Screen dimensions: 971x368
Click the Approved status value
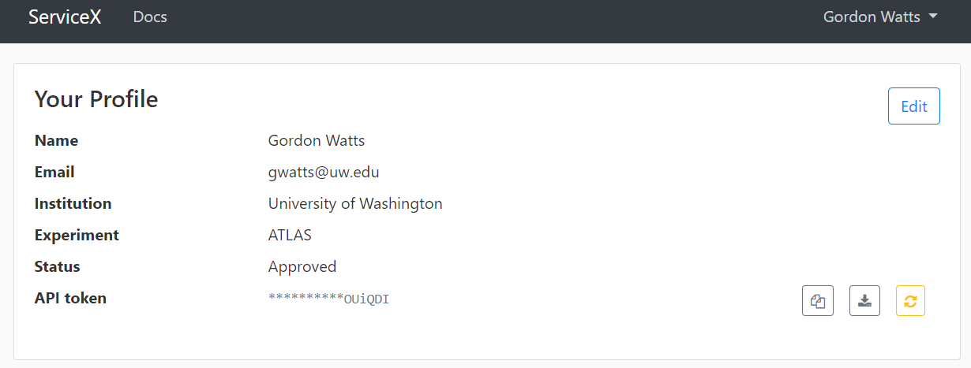(x=302, y=267)
